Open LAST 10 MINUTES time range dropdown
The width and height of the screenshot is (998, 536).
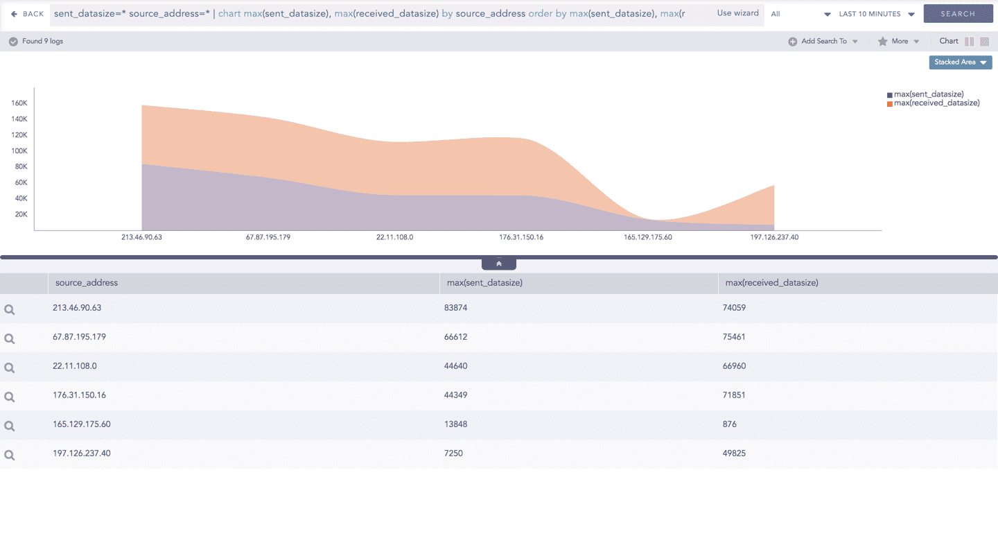877,14
